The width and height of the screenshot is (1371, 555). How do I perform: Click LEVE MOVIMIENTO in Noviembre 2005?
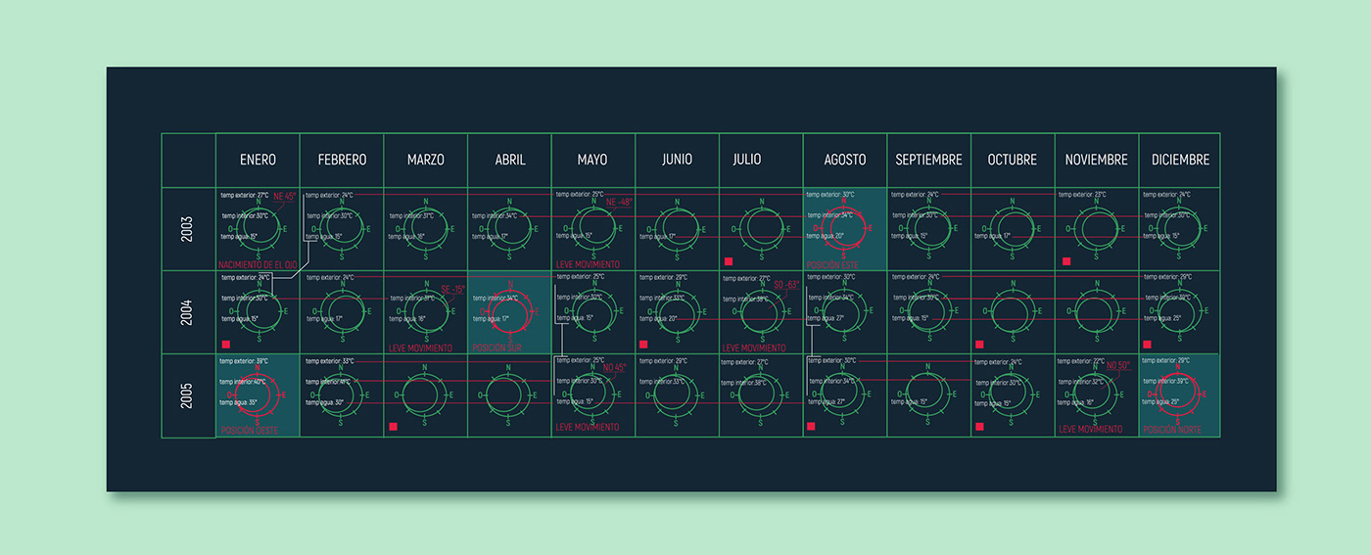[1090, 430]
